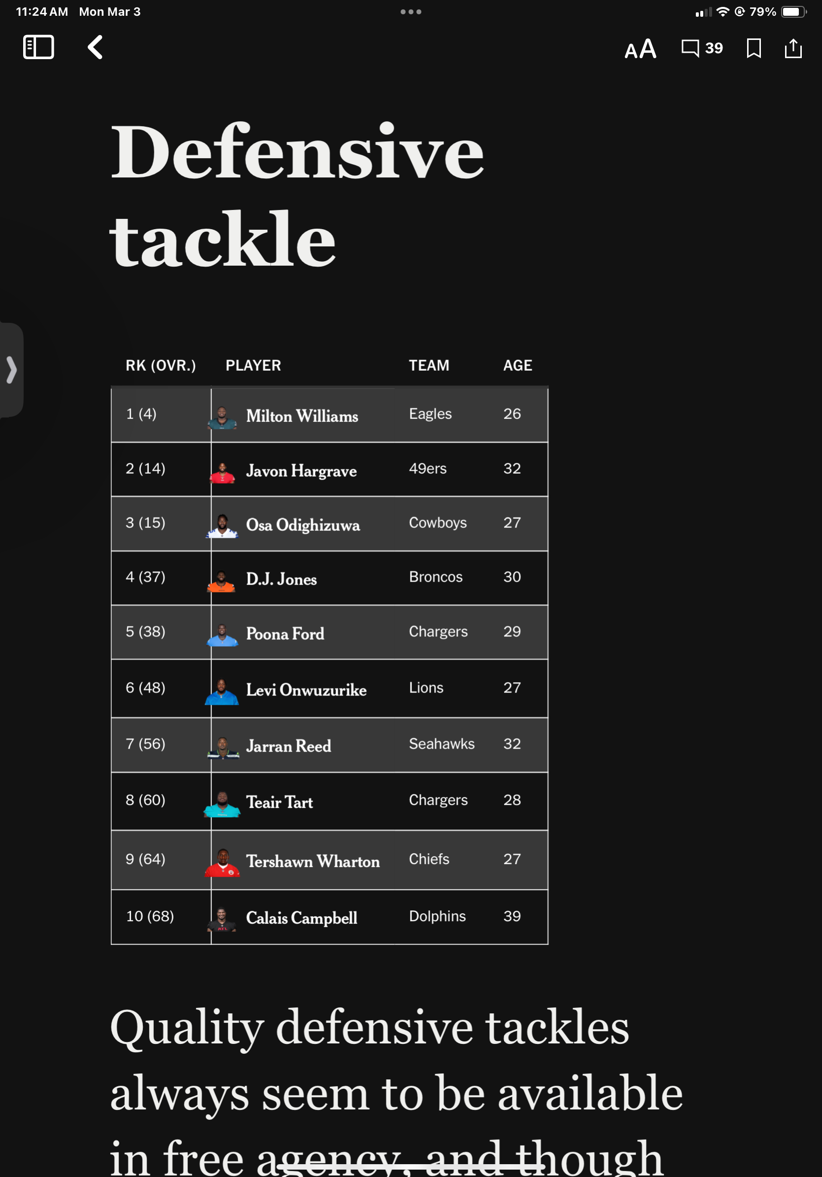Open the text size AA settings
Screen dimensions: 822x1177
[640, 49]
